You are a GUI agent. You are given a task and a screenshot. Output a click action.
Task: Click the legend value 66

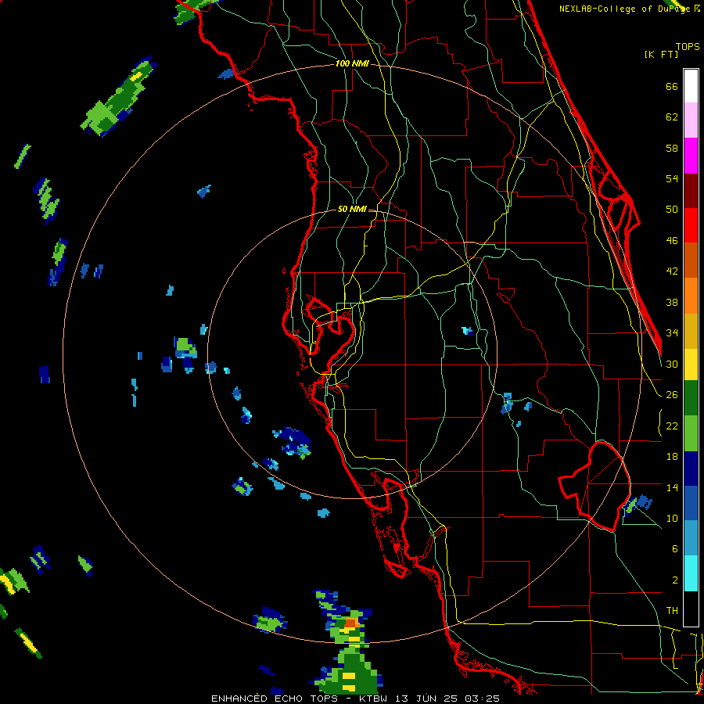(672, 86)
